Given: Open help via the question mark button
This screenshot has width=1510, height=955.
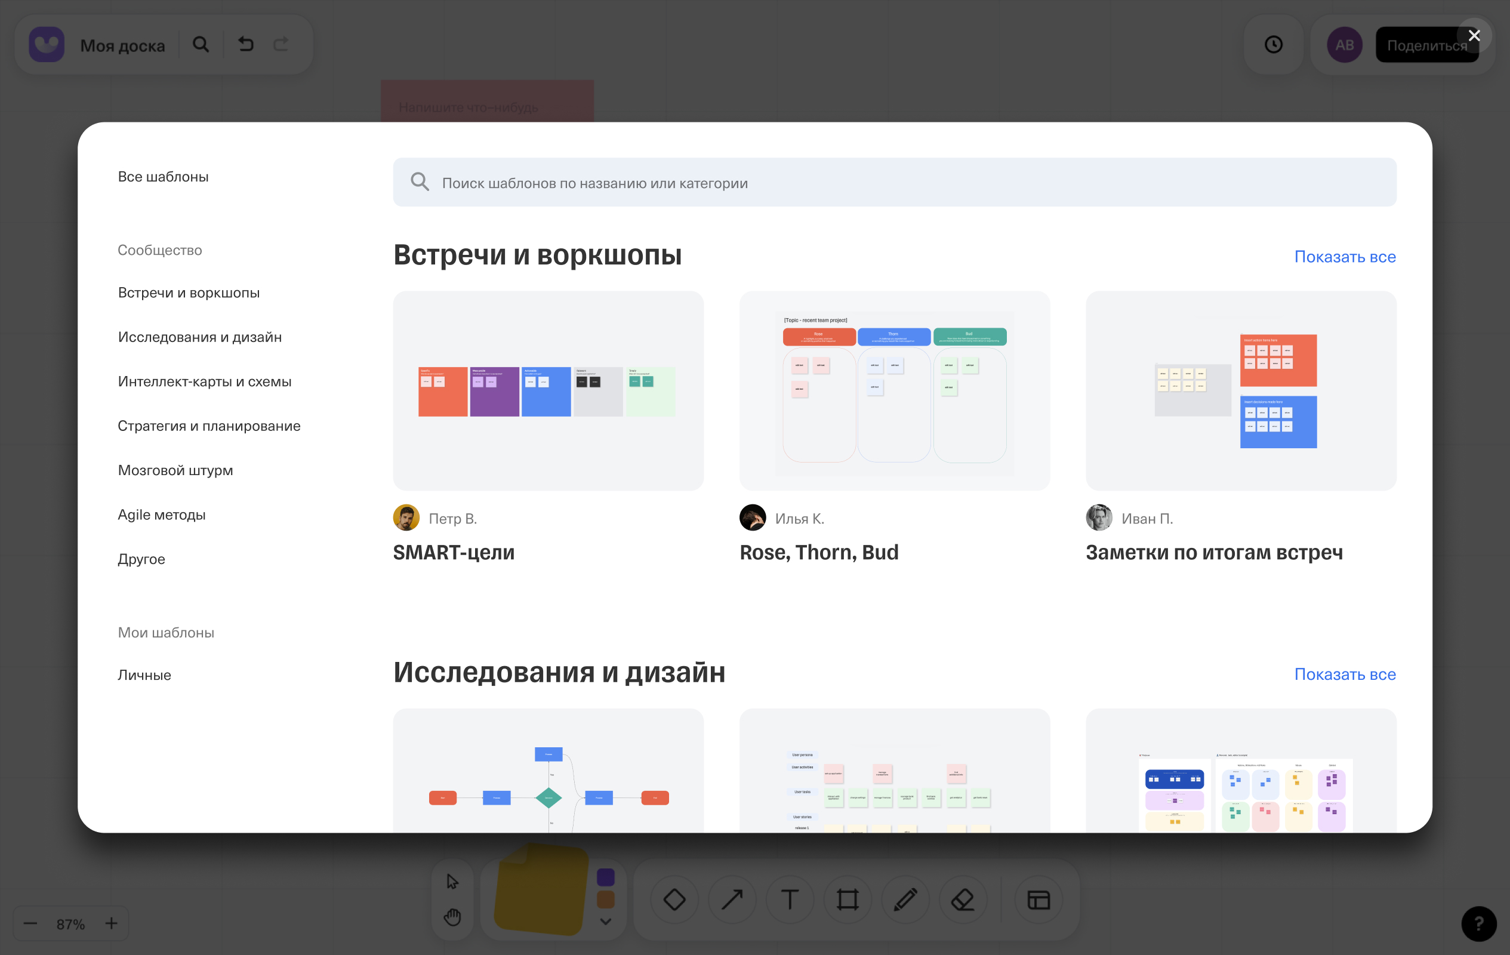Looking at the screenshot, I should [x=1478, y=923].
